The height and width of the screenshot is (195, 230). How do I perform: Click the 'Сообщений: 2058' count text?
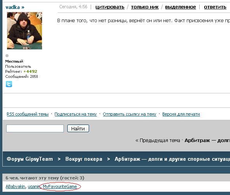21,76
